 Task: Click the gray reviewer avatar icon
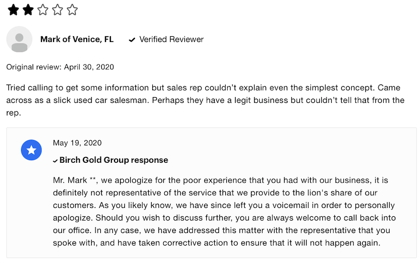[x=19, y=39]
